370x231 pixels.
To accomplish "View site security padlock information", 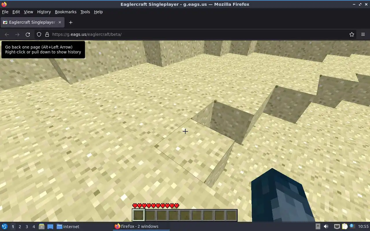I will coord(47,34).
